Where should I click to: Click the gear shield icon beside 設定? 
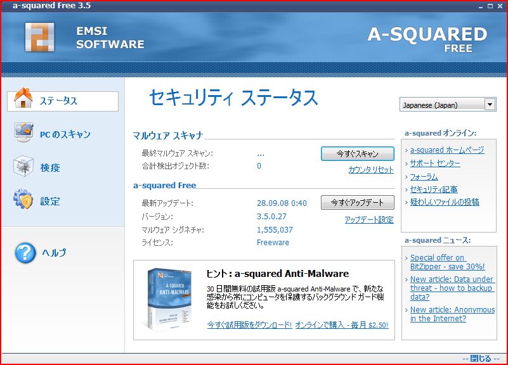(23, 199)
